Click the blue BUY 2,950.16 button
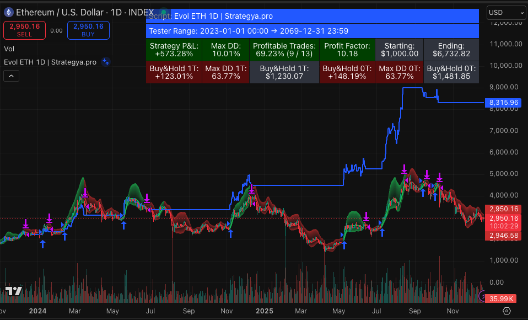 click(88, 30)
